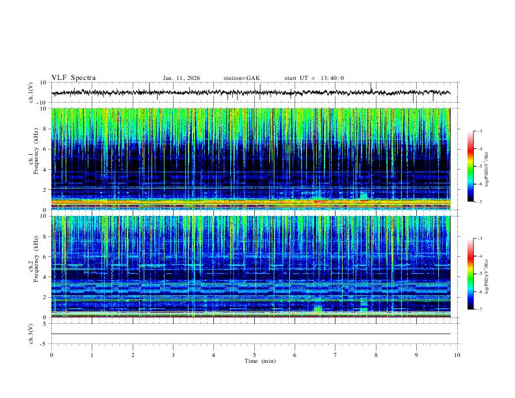Click time axis tick label "5"
The height and width of the screenshot is (398, 515).
click(254, 355)
